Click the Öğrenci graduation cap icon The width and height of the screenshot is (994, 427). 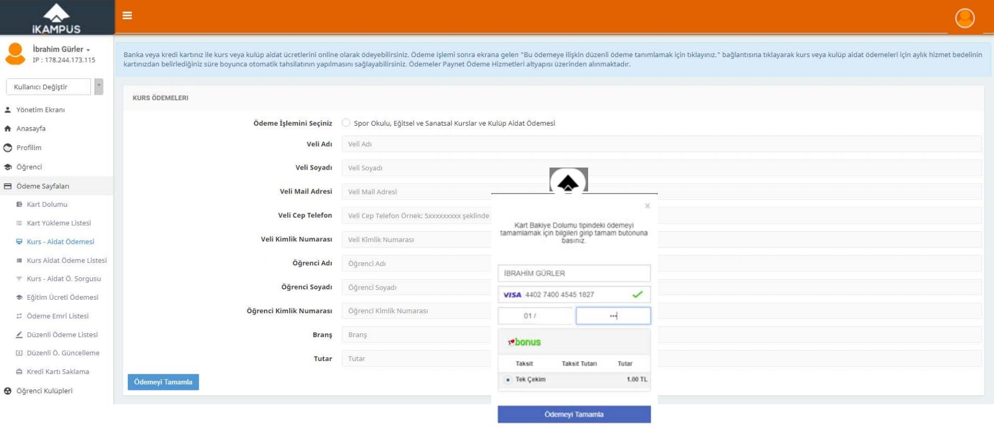pyautogui.click(x=8, y=167)
